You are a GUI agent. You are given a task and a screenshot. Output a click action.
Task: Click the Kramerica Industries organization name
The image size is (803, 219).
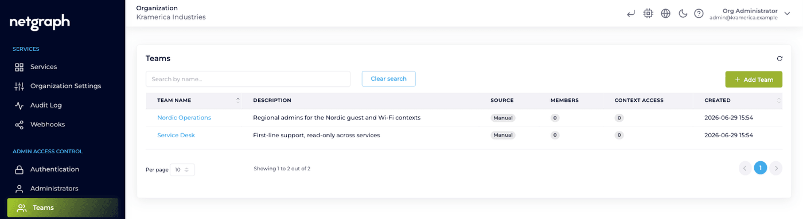pyautogui.click(x=171, y=17)
